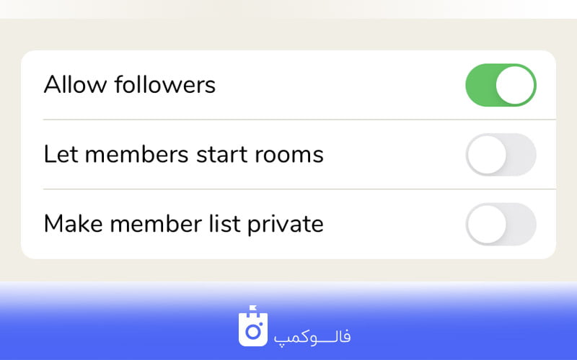The image size is (577, 360).
Task: Click the green track of Allow followers switch
Action: (480, 85)
